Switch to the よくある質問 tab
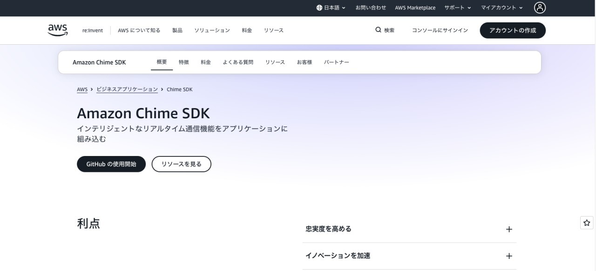 pos(238,62)
